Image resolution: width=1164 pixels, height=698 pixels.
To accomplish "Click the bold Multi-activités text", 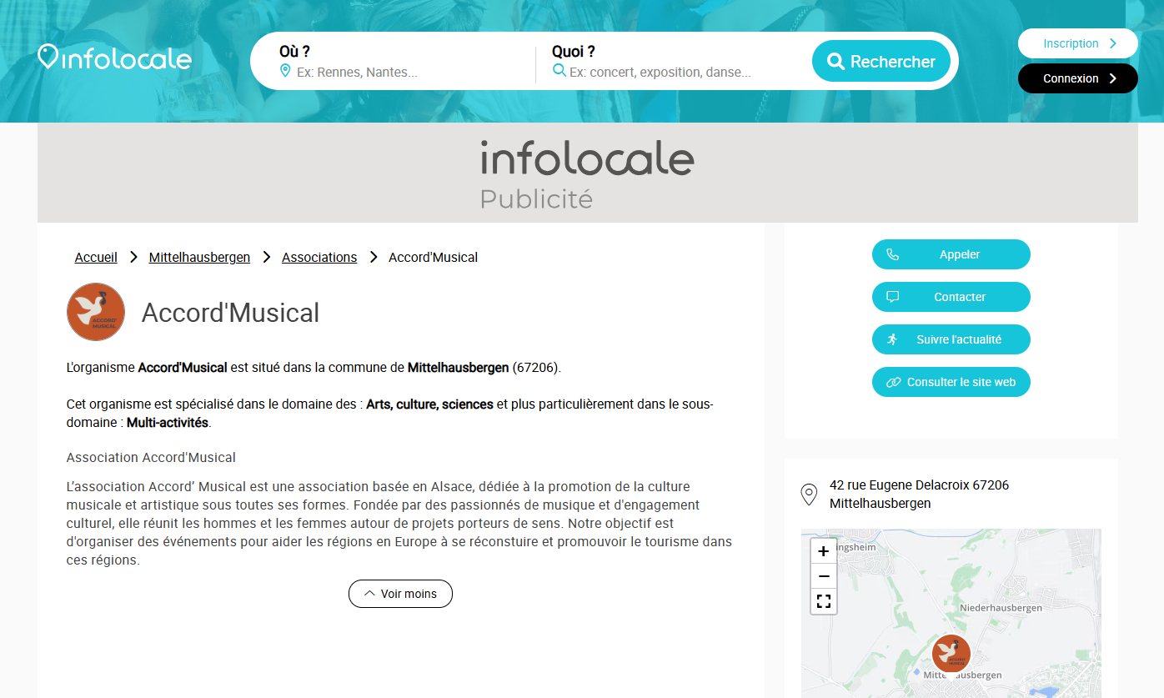I will point(168,422).
